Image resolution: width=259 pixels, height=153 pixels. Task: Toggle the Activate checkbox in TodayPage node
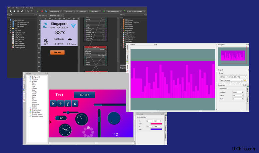(84, 51)
